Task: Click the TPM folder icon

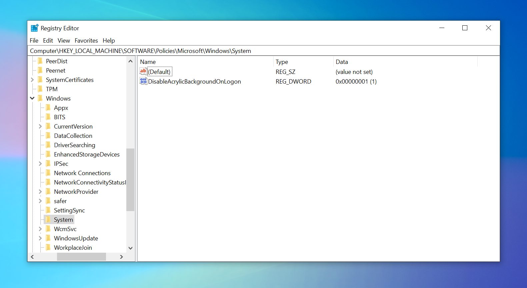Action: [40, 89]
